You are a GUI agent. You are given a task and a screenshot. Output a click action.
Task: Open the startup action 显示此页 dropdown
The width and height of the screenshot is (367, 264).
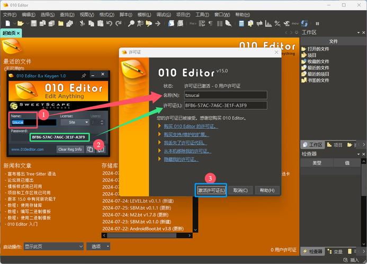click(54, 247)
